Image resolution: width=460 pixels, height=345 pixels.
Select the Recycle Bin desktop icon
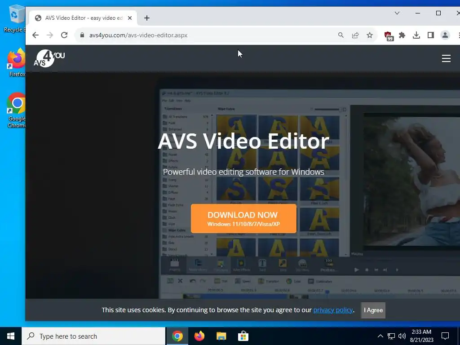pyautogui.click(x=15, y=18)
